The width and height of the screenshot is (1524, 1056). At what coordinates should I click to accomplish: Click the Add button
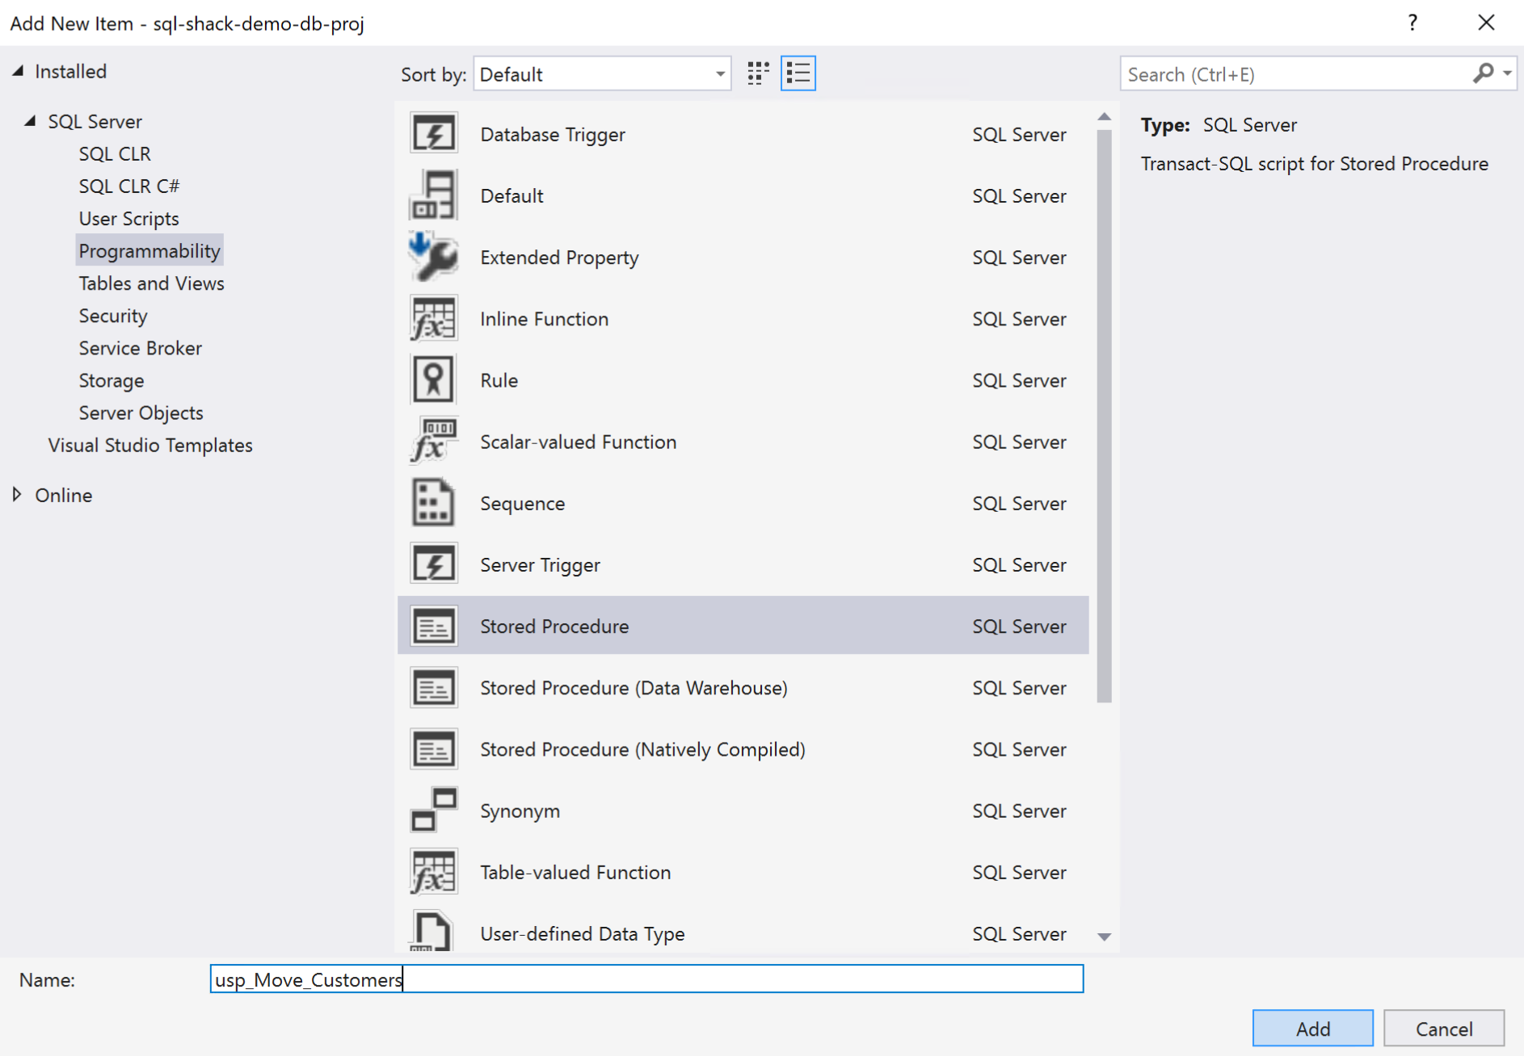click(x=1312, y=1029)
